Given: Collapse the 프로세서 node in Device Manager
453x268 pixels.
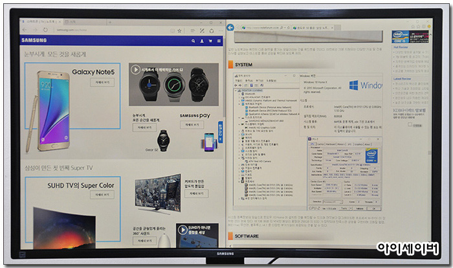Looking at the screenshot, I should (x=240, y=181).
